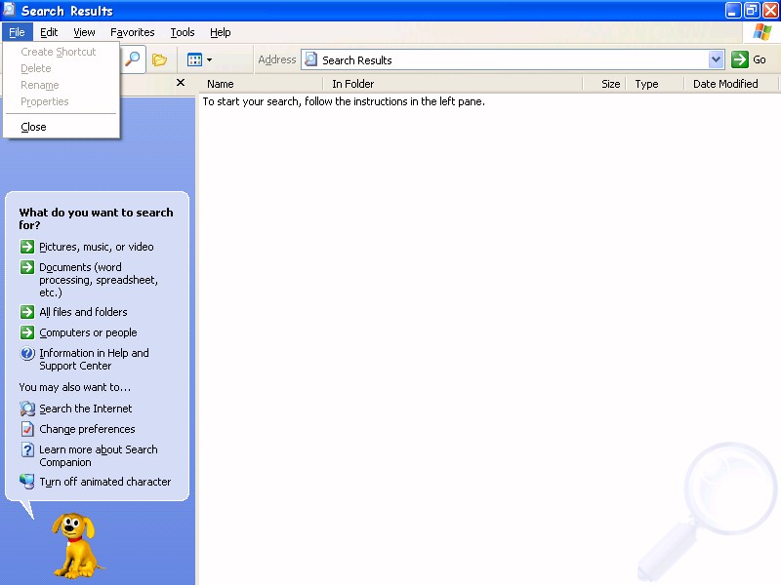Image resolution: width=781 pixels, height=585 pixels.
Task: Open the Tools menu
Action: point(183,32)
